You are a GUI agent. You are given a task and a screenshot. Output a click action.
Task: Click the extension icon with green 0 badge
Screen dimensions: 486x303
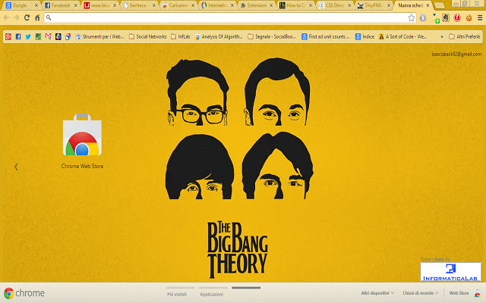point(435,18)
